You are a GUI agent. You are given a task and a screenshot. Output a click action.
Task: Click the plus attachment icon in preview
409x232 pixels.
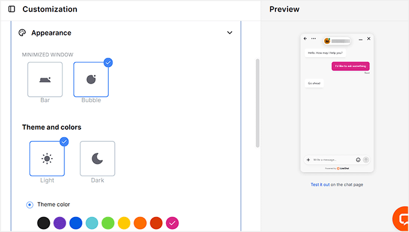pos(308,160)
